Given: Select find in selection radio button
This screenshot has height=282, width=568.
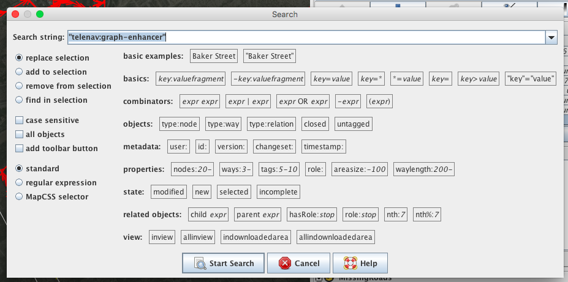Looking at the screenshot, I should (x=19, y=100).
